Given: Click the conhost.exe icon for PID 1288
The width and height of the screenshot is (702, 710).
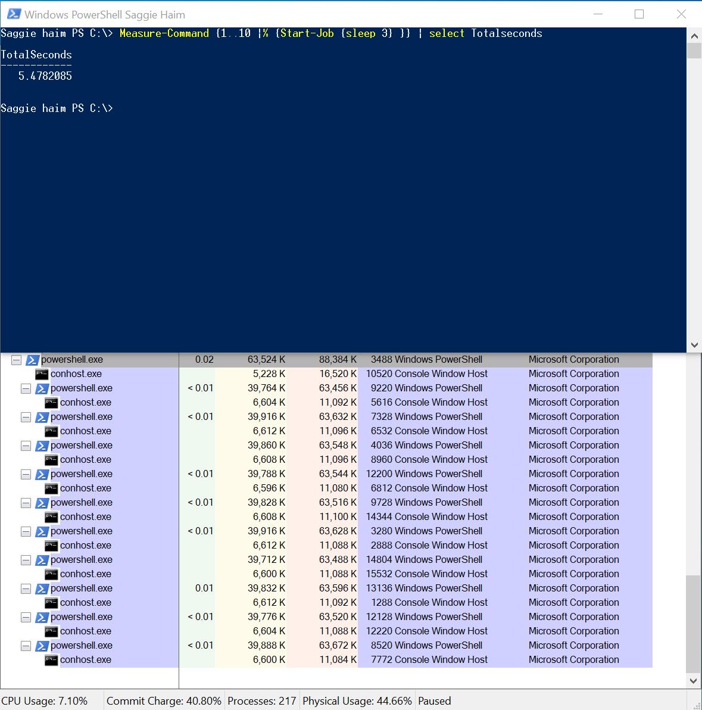Looking at the screenshot, I should (x=51, y=603).
